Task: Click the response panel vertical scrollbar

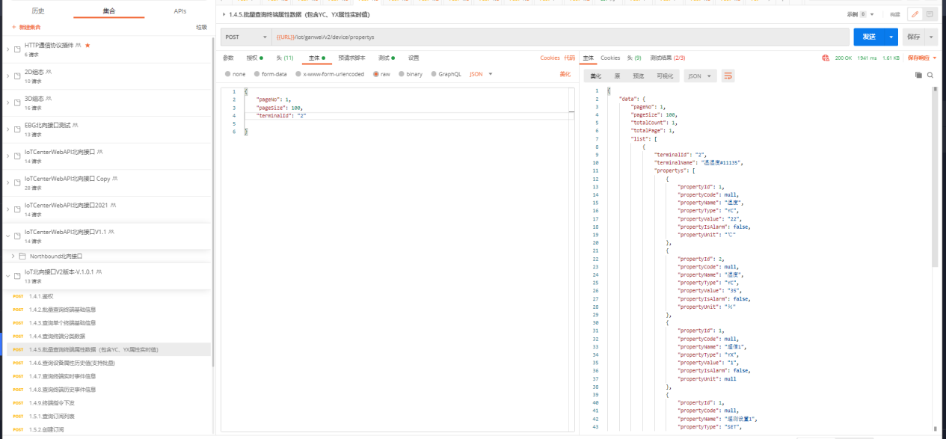Action: 934,179
